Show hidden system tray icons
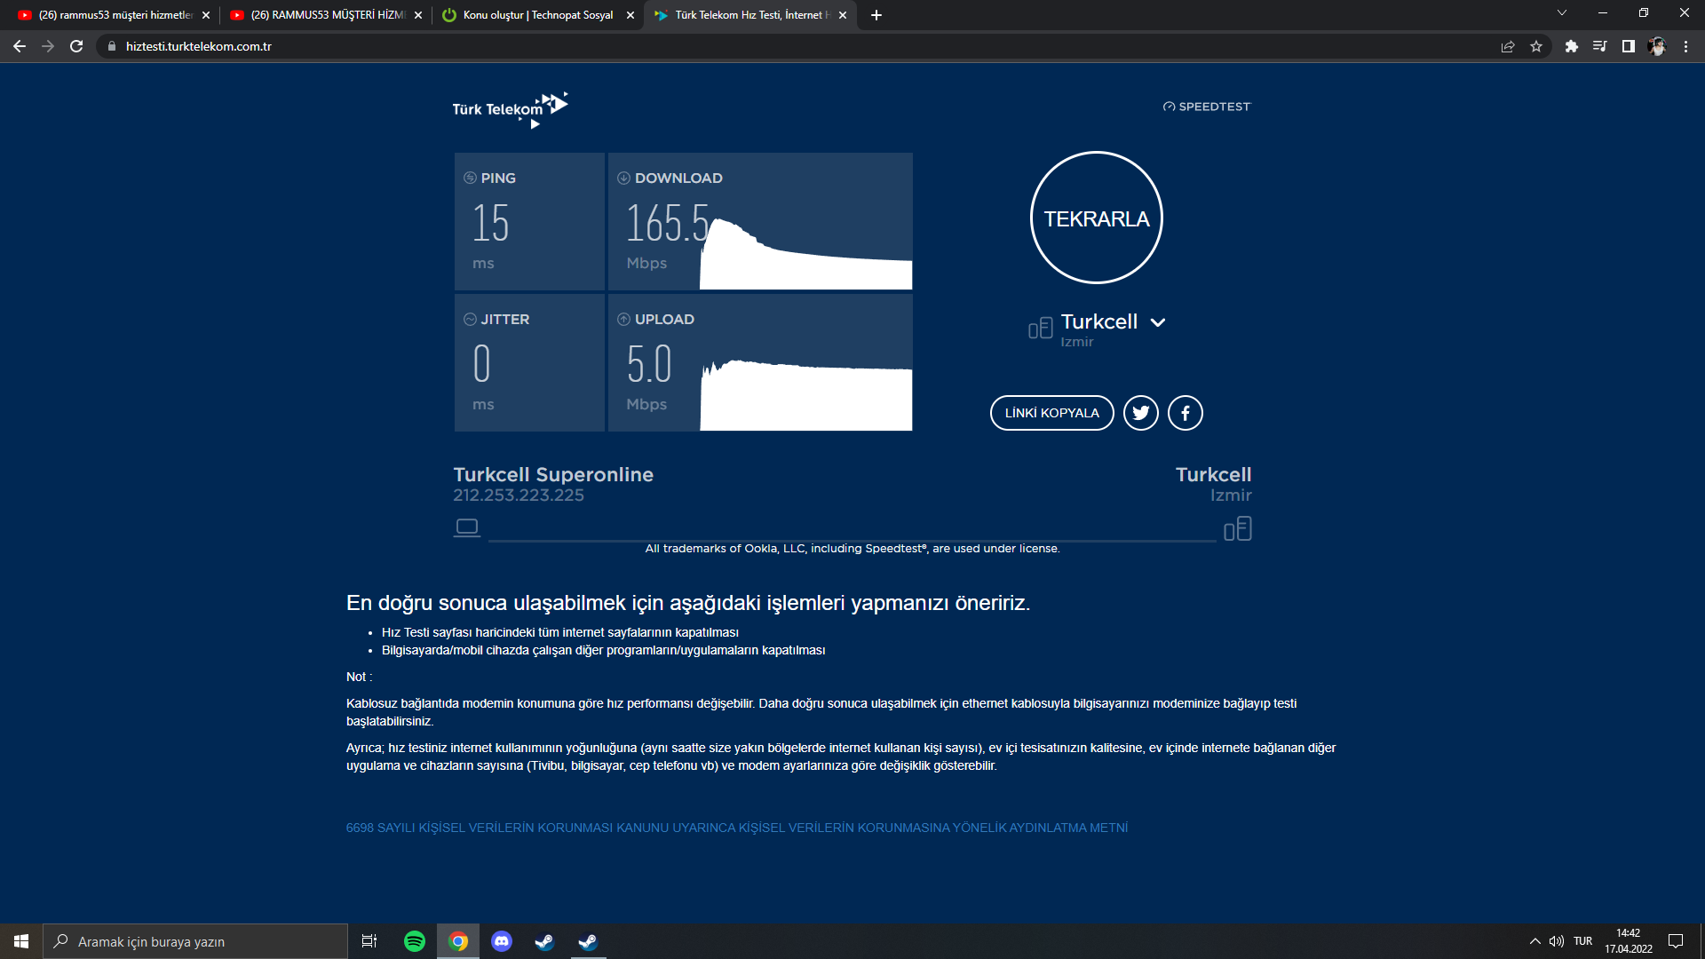 coord(1534,941)
